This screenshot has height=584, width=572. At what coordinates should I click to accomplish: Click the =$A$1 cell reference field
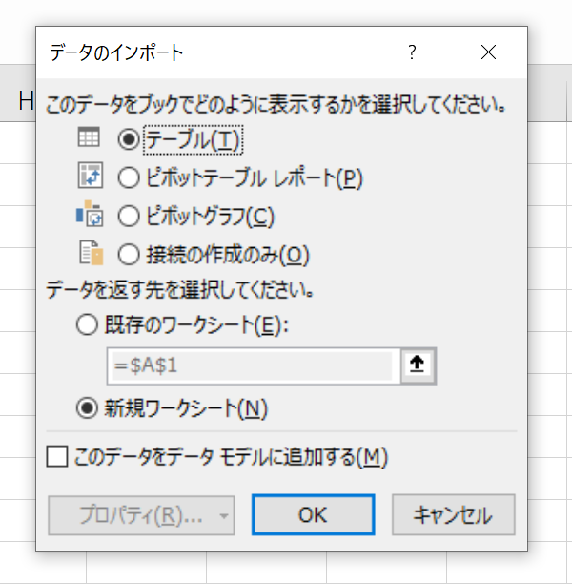click(254, 365)
